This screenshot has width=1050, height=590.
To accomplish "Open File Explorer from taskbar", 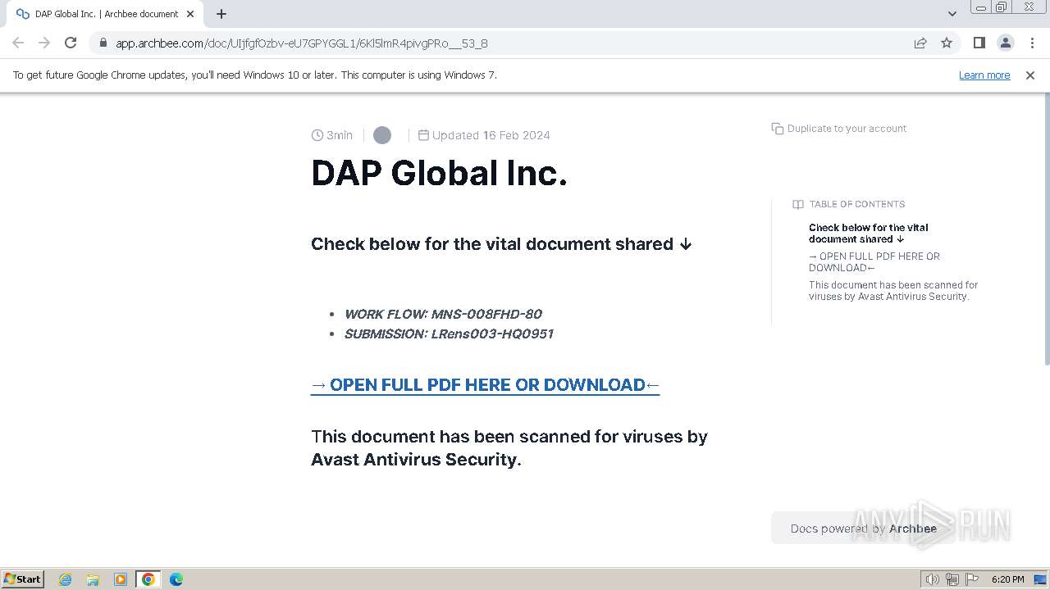I will click(93, 579).
